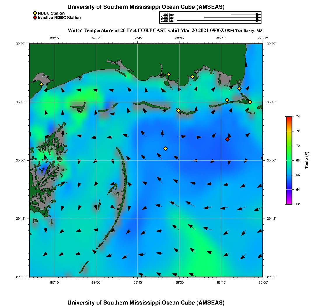
Task: Click the '1.00 kts' scale legend label
Action: pos(167,15)
